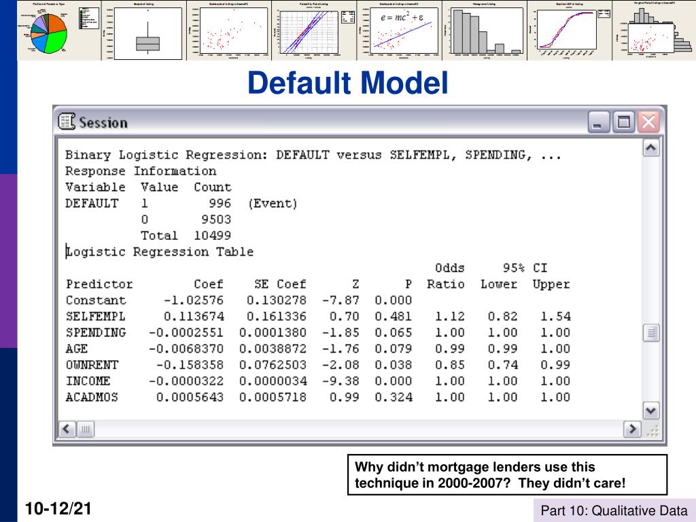Close the Session window
This screenshot has height=522, width=696.
[648, 122]
